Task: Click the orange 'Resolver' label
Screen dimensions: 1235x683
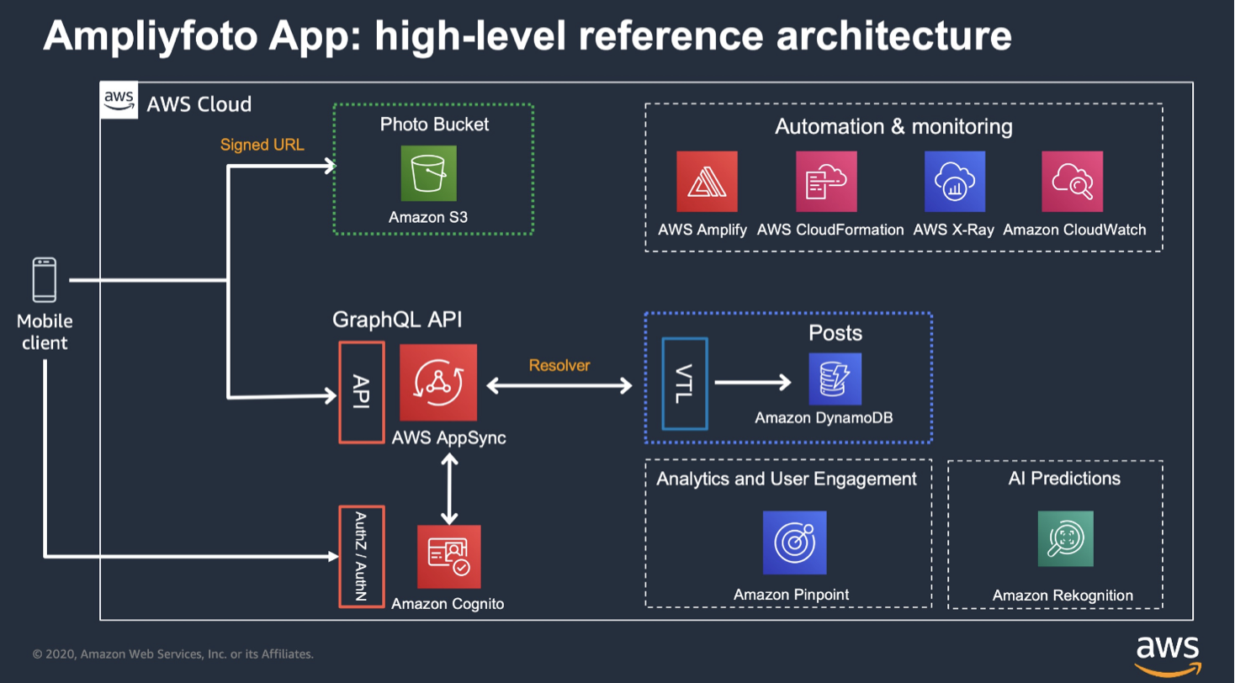Action: (x=559, y=365)
